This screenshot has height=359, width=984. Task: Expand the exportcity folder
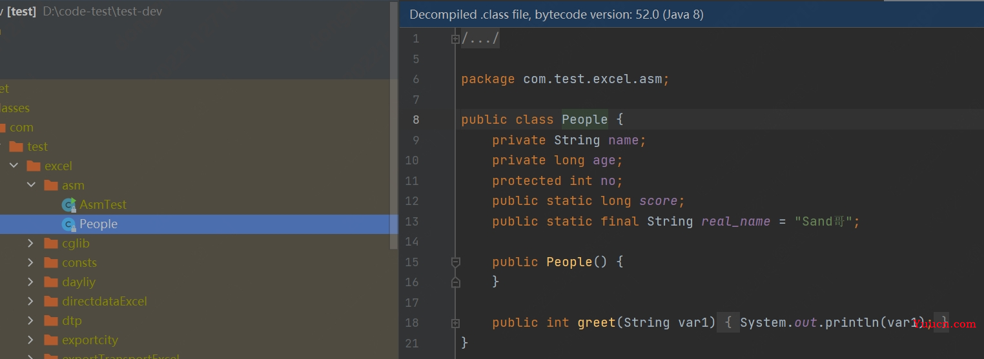pos(31,340)
